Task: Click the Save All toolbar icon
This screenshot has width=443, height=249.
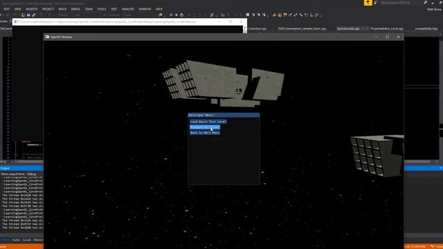Action: [34, 15]
